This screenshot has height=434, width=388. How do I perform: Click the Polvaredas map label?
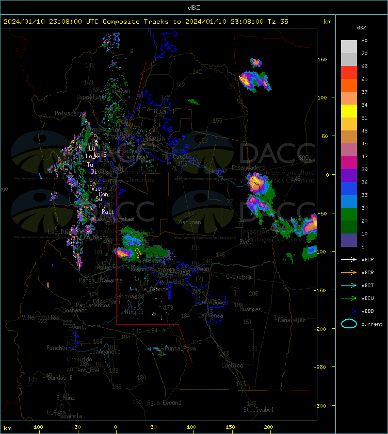pyautogui.click(x=70, y=113)
